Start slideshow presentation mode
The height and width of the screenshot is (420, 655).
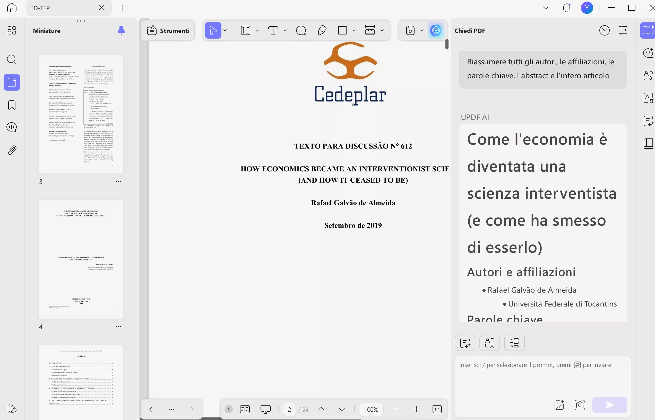coord(265,409)
